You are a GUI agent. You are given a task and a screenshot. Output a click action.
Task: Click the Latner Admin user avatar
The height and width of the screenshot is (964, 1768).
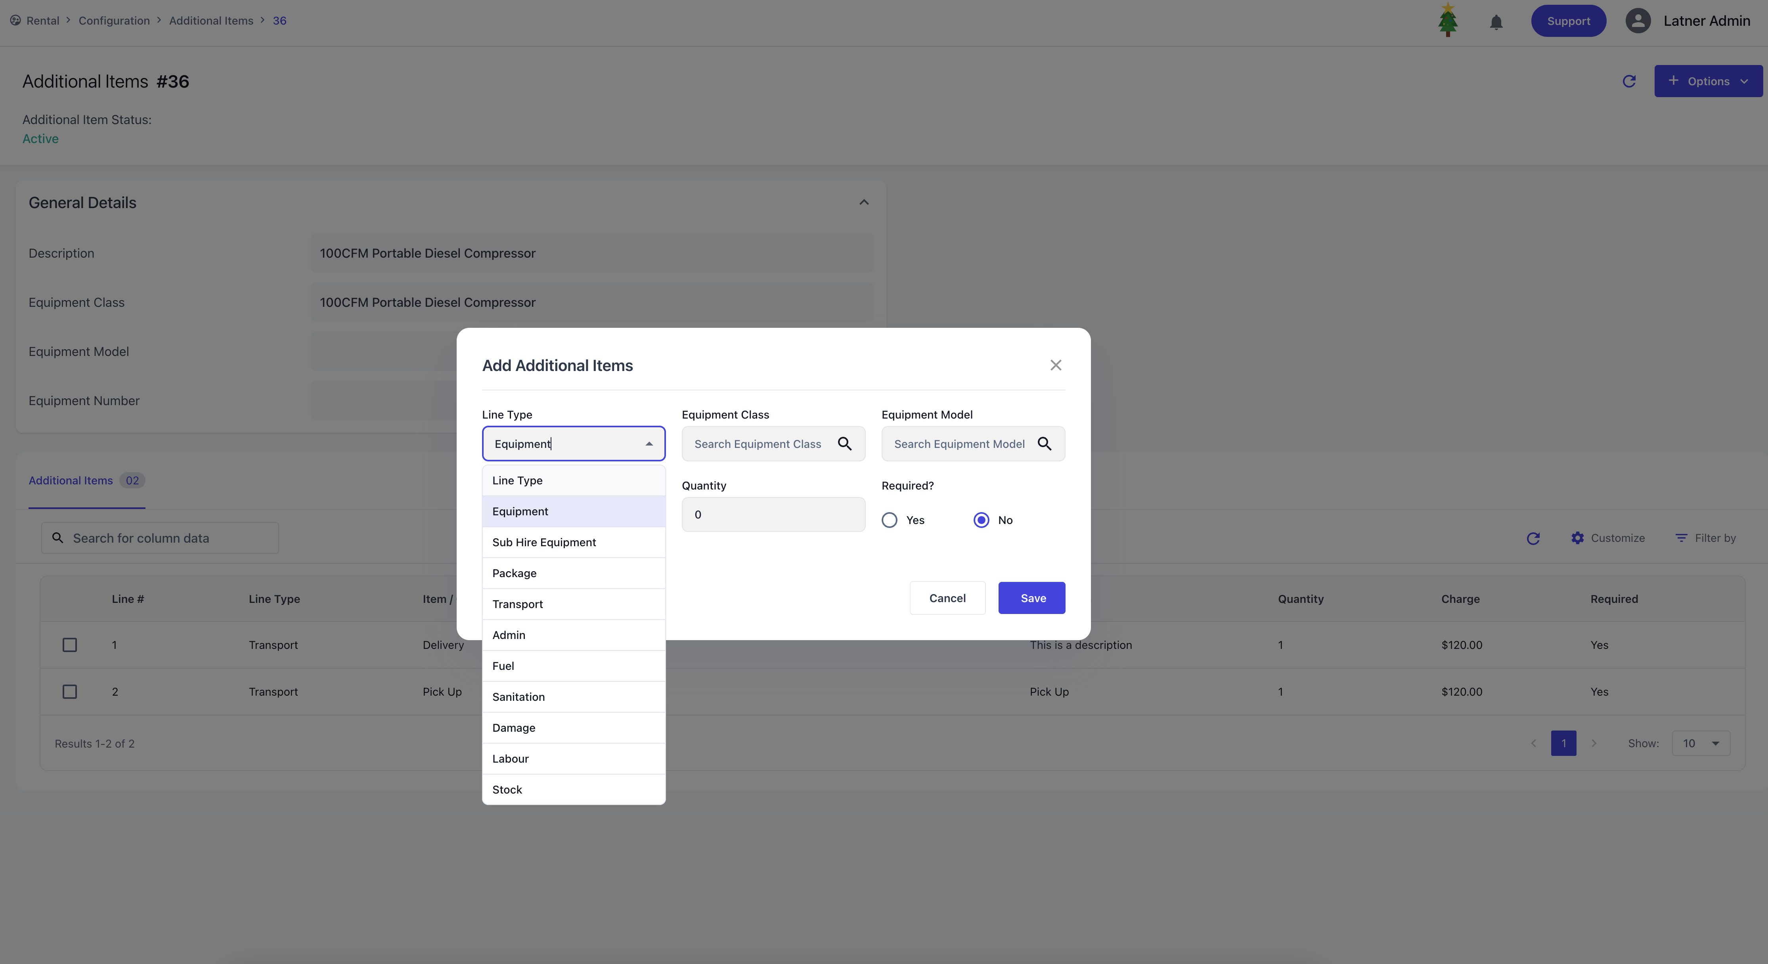[x=1638, y=21]
